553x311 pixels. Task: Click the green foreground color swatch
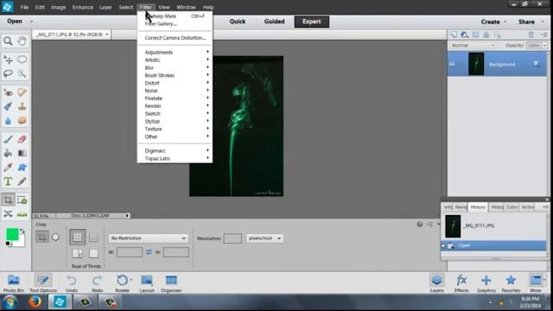12,234
